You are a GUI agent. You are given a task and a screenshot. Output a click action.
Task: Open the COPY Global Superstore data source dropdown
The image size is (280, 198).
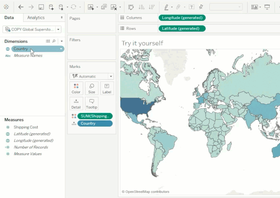tap(58, 29)
